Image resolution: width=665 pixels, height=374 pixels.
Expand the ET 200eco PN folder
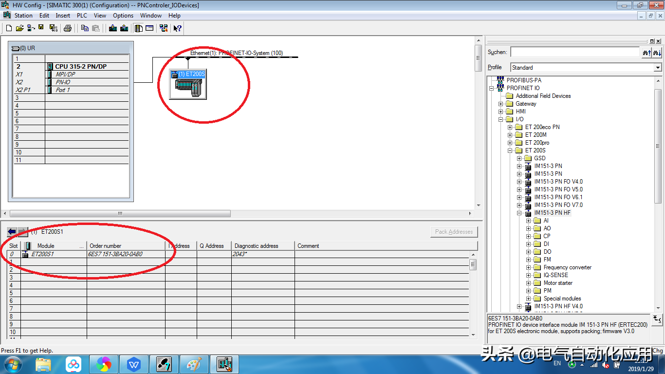click(510, 127)
